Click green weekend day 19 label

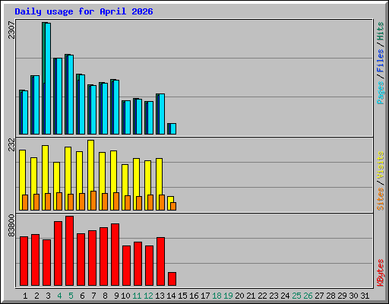click(228, 296)
